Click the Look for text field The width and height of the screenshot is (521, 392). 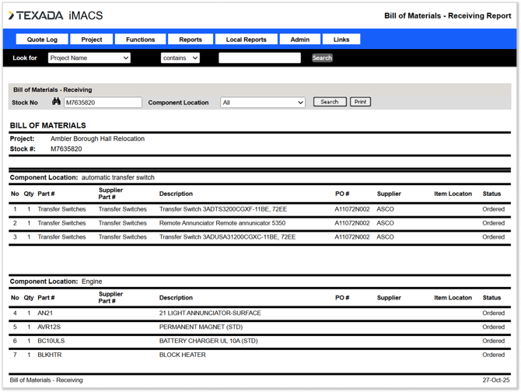[259, 58]
